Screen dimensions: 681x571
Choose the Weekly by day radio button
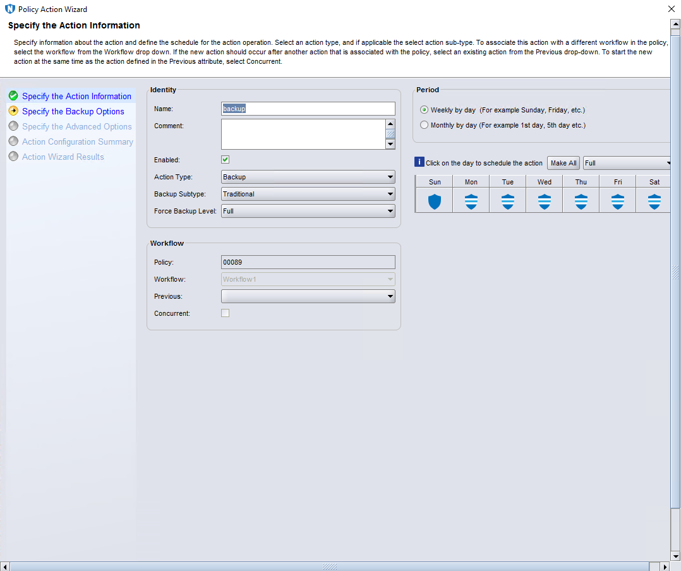[425, 110]
